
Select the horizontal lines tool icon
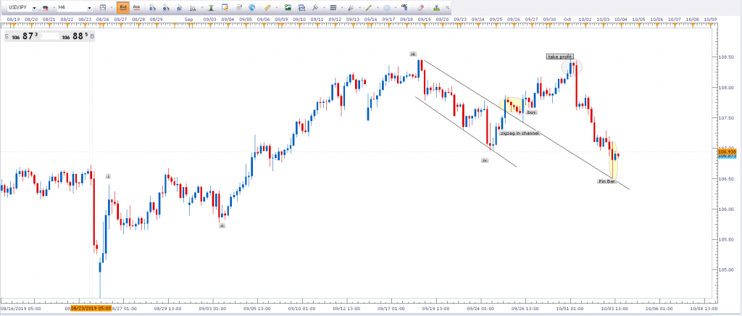tap(334, 7)
